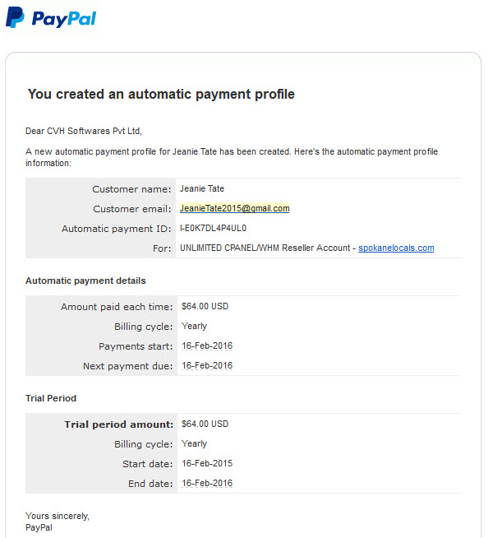The width and height of the screenshot is (493, 538).
Task: Click the 'UNLIMITED CPANEL/WHM Reseller Account' text
Action: point(265,248)
